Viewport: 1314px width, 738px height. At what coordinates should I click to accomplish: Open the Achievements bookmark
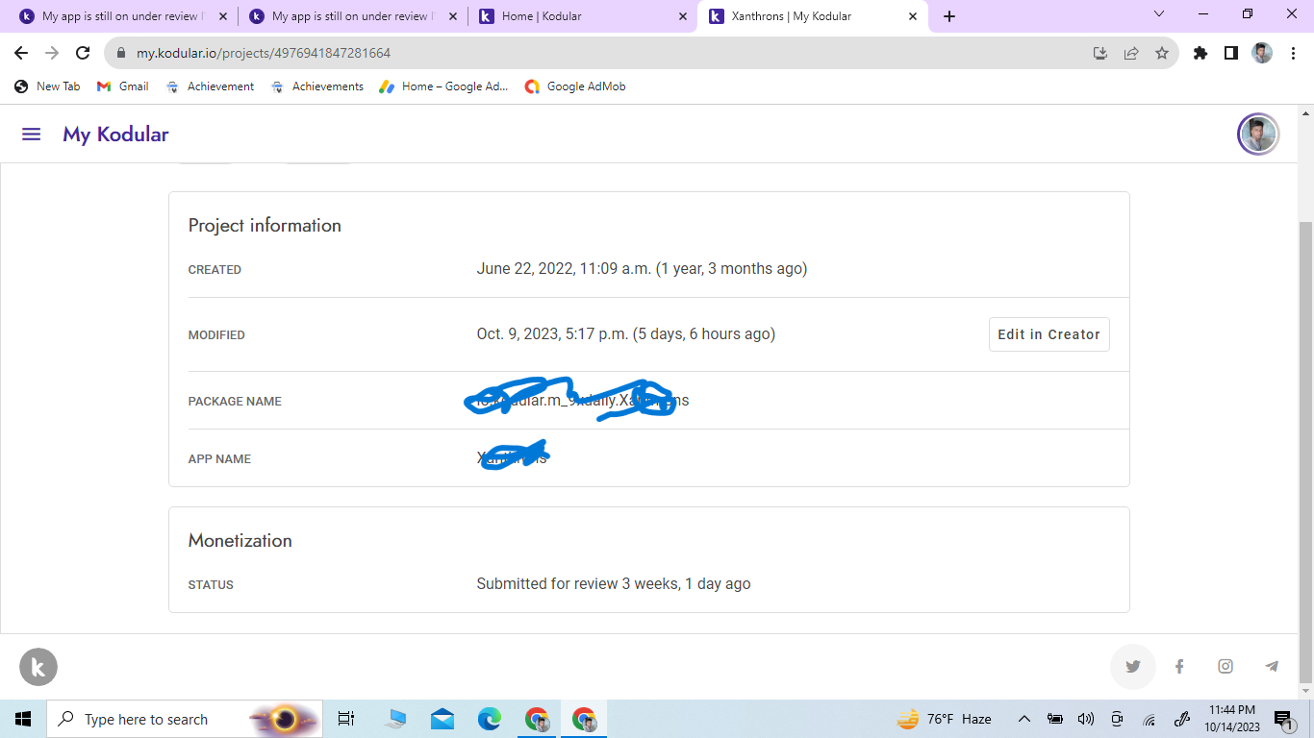pyautogui.click(x=317, y=86)
